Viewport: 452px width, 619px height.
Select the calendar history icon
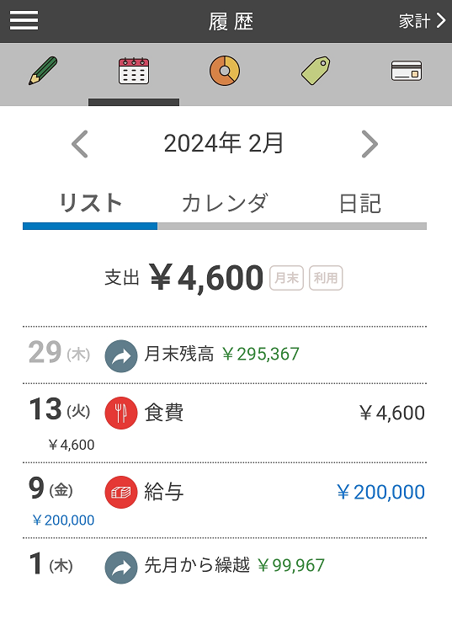[x=134, y=71]
